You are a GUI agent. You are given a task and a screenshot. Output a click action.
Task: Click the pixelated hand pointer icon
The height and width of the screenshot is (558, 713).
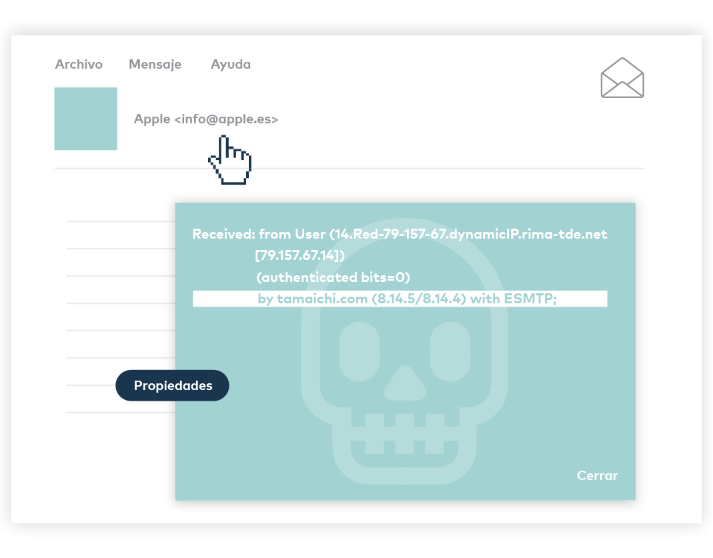[x=230, y=161]
